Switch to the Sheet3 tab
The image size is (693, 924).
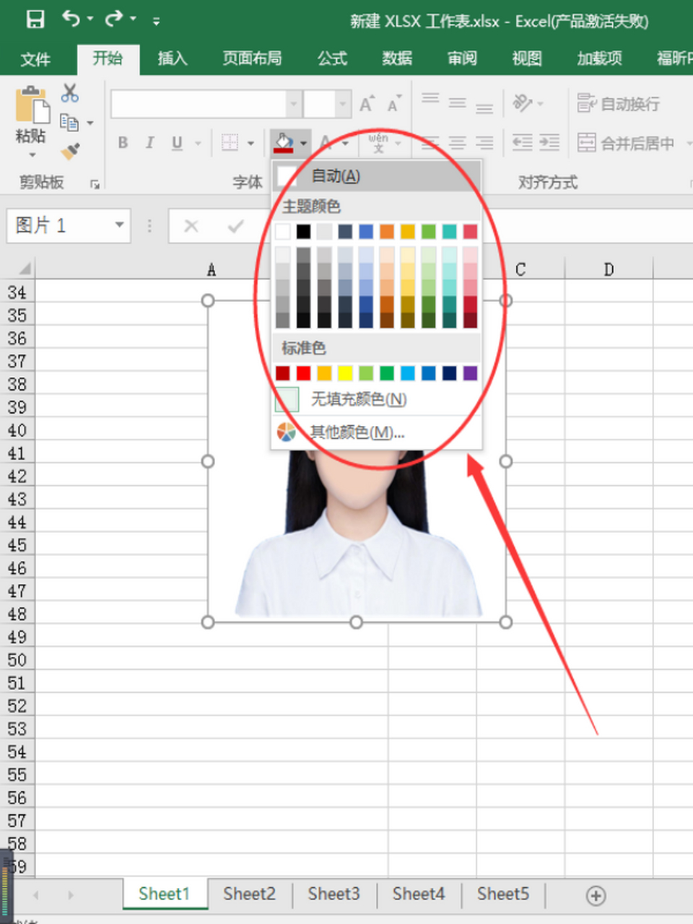pyautogui.click(x=334, y=894)
